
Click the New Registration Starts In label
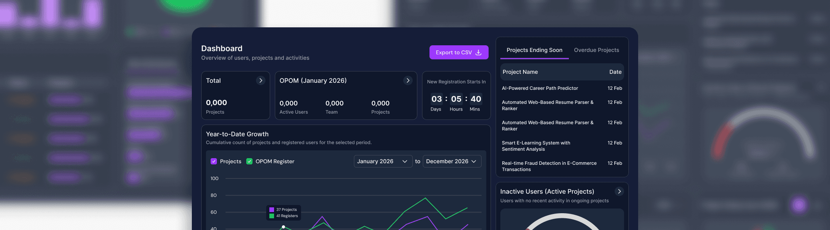(x=456, y=82)
